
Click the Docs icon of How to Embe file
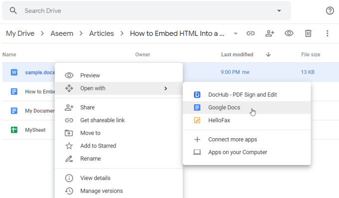tap(14, 92)
